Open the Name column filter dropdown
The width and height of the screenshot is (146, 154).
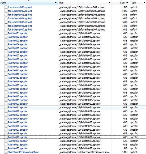pos(56,3)
